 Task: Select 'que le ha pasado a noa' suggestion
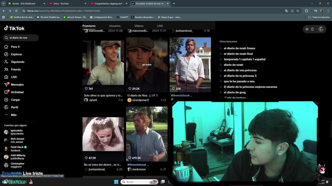point(239,81)
